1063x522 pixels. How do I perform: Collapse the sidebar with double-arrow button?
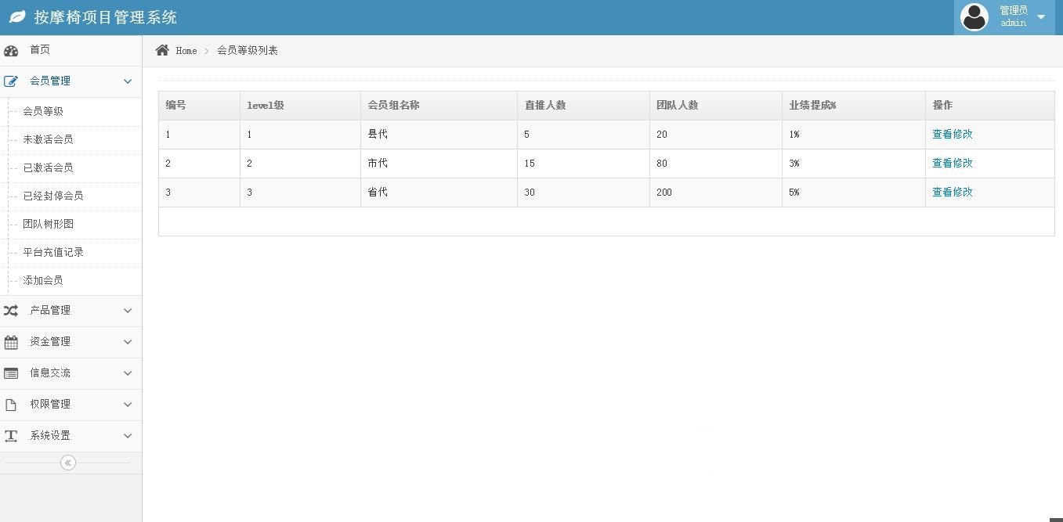tap(68, 463)
